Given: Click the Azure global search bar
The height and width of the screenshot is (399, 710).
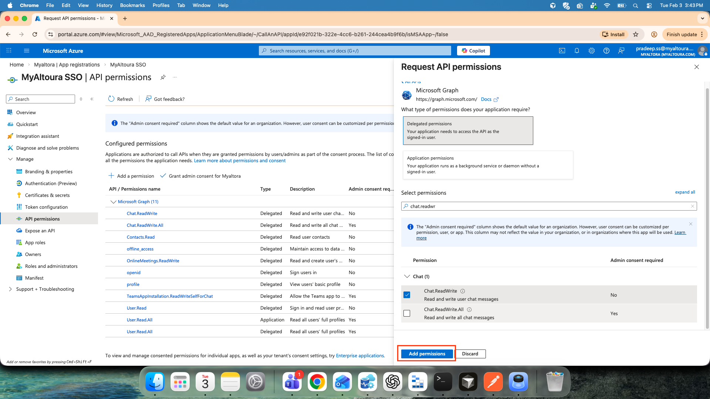Looking at the screenshot, I should pyautogui.click(x=355, y=51).
